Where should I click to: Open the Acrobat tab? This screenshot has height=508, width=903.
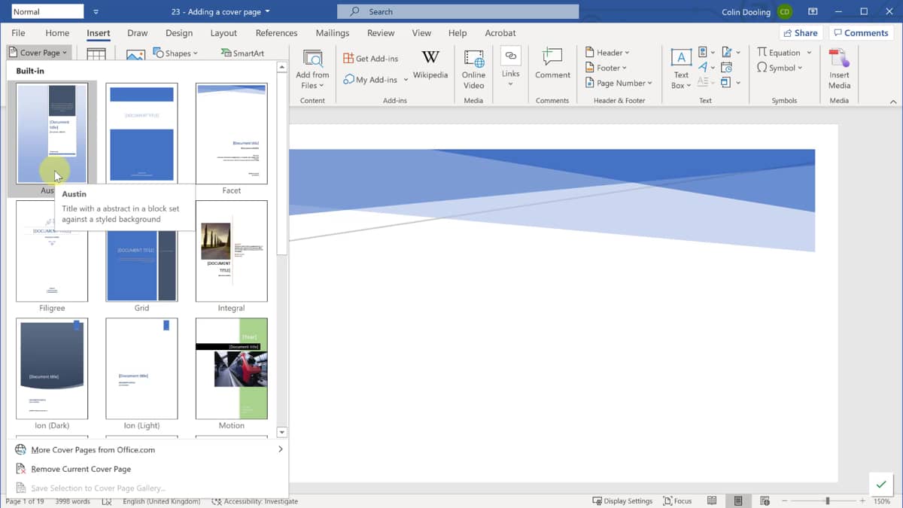500,33
